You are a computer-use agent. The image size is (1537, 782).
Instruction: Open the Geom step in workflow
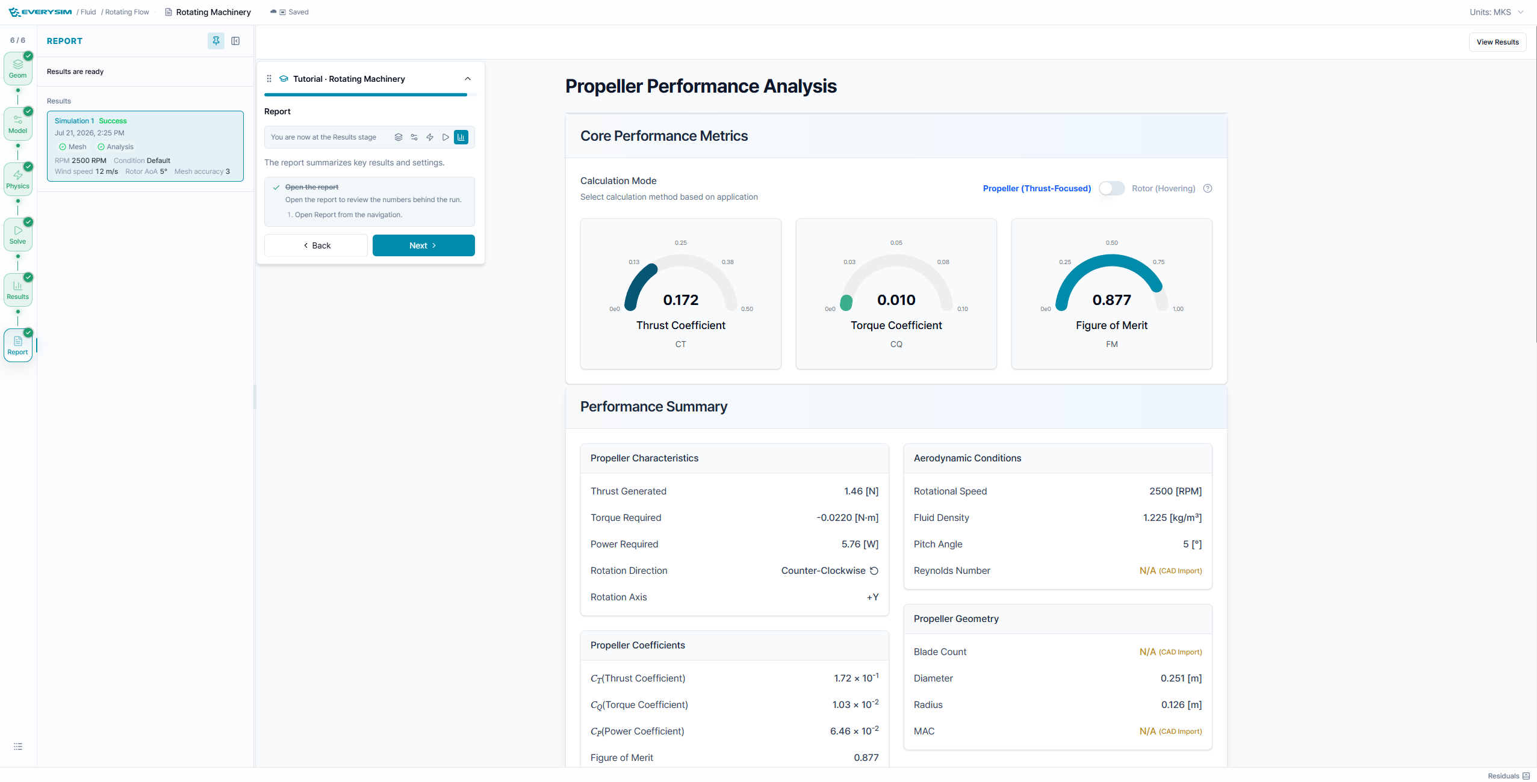pos(18,69)
